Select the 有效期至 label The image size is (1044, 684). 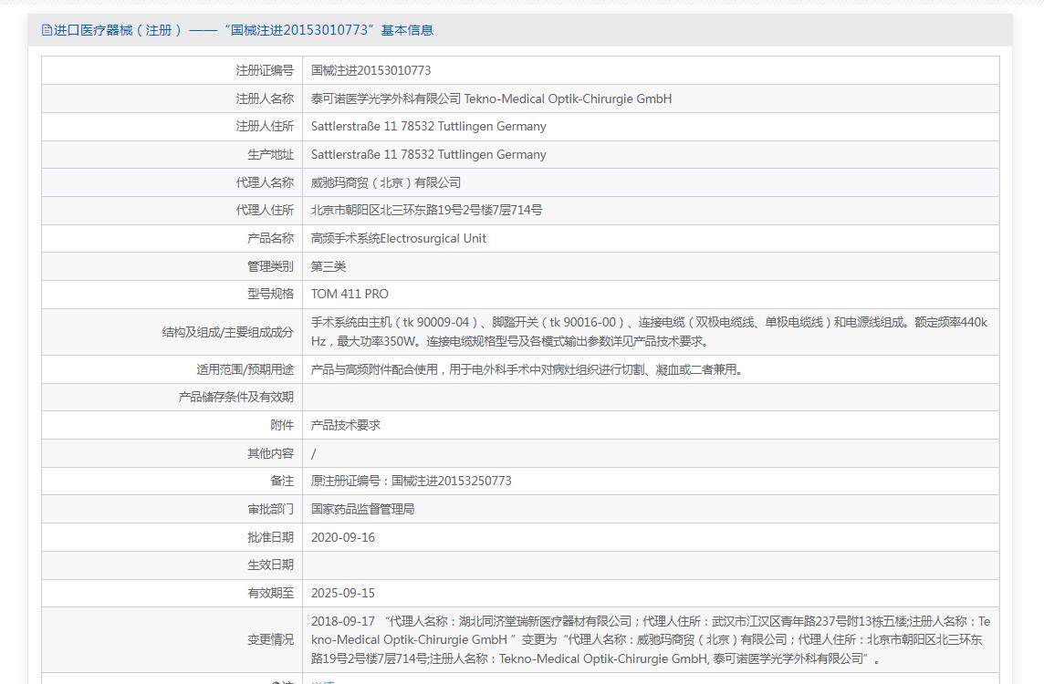[x=270, y=593]
